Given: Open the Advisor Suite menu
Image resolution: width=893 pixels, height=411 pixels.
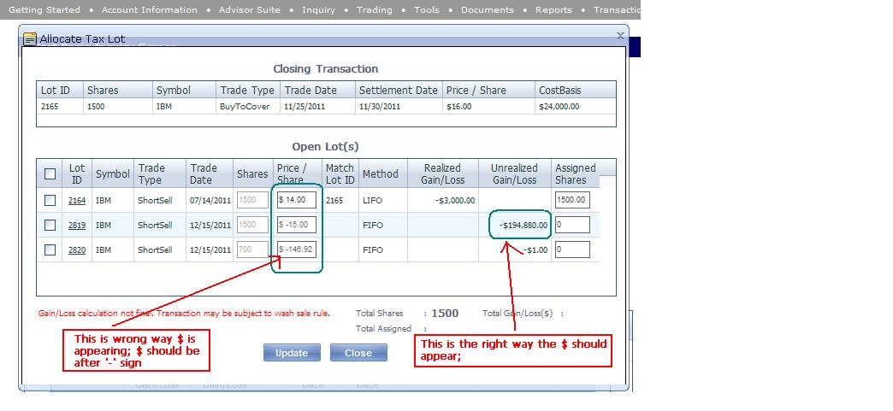Looking at the screenshot, I should [x=250, y=9].
